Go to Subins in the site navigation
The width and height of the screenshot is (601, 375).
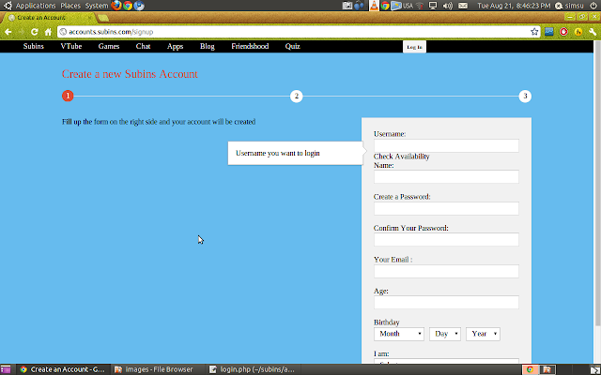tap(34, 46)
